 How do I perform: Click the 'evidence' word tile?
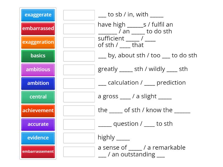coord(38,138)
